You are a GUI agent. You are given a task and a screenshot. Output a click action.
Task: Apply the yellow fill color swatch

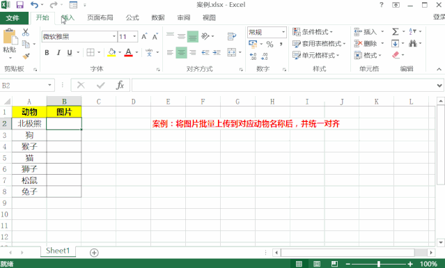tap(111, 52)
